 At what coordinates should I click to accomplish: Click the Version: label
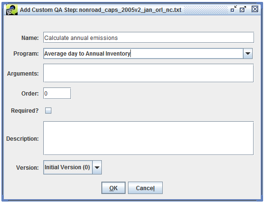pyautogui.click(x=28, y=168)
